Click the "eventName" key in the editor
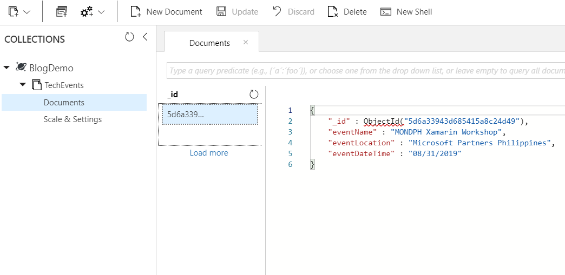The height and width of the screenshot is (275, 565). click(352, 132)
